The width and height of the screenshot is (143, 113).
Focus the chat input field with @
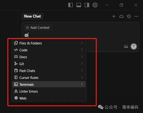(81, 35)
